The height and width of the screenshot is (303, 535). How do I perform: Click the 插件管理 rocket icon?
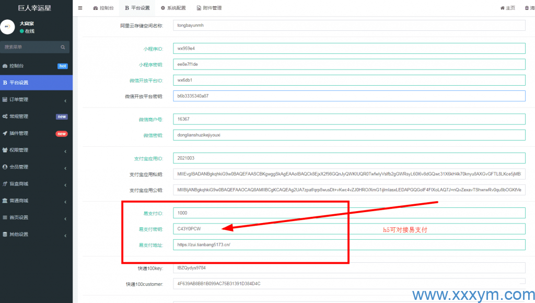(x=5, y=133)
